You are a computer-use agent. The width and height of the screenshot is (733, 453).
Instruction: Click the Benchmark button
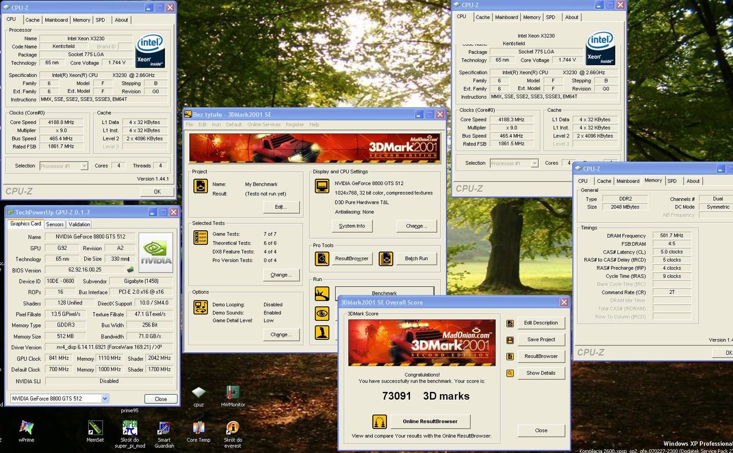click(384, 293)
